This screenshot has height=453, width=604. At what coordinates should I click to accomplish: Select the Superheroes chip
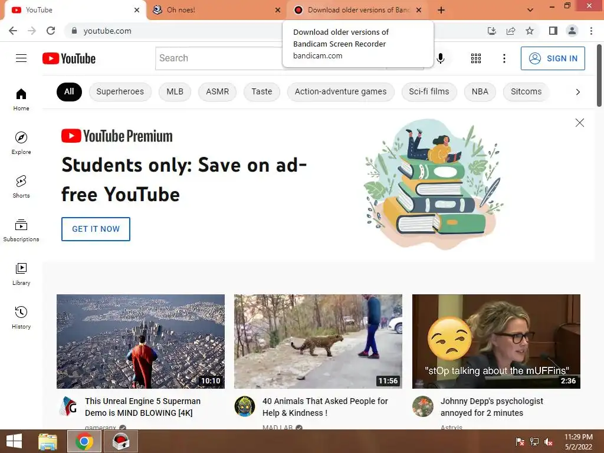[x=120, y=91]
